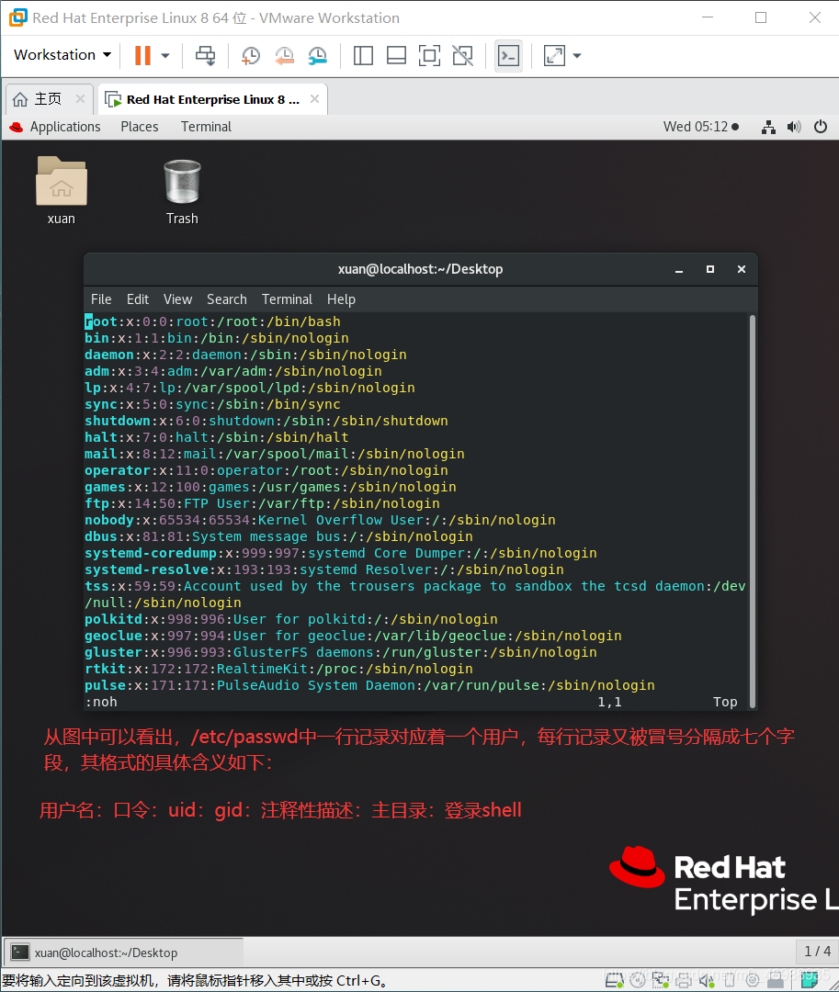Toggle the console view button
839x992 pixels.
tap(509, 56)
